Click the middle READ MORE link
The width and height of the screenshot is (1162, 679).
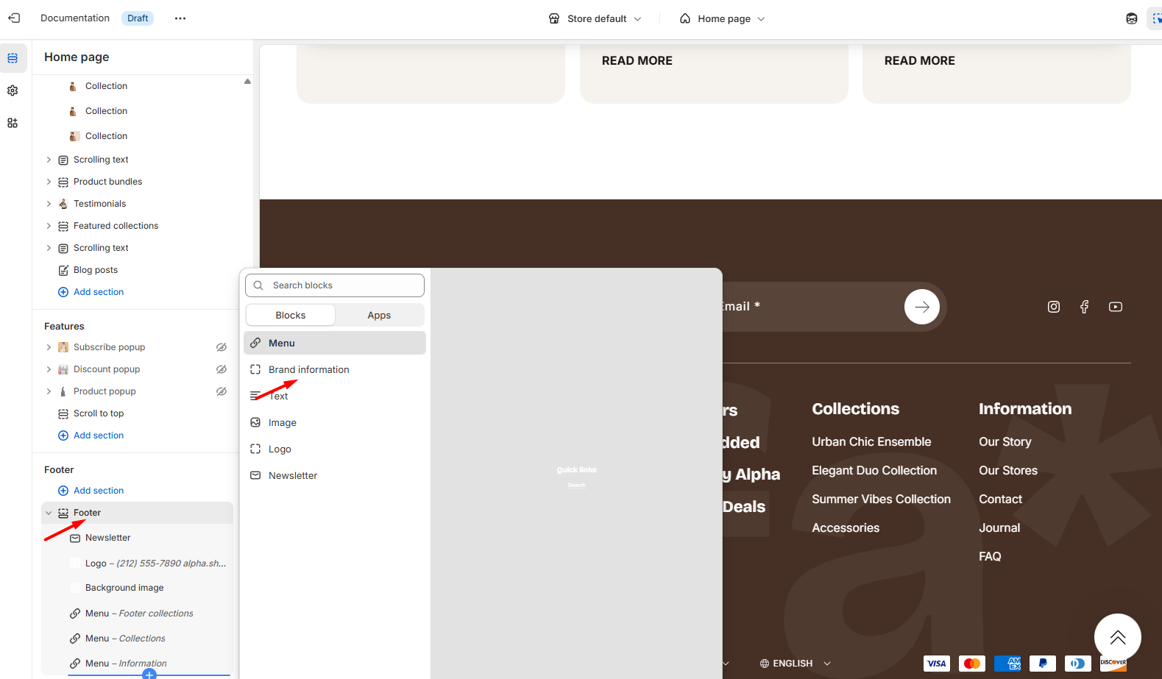click(x=637, y=61)
